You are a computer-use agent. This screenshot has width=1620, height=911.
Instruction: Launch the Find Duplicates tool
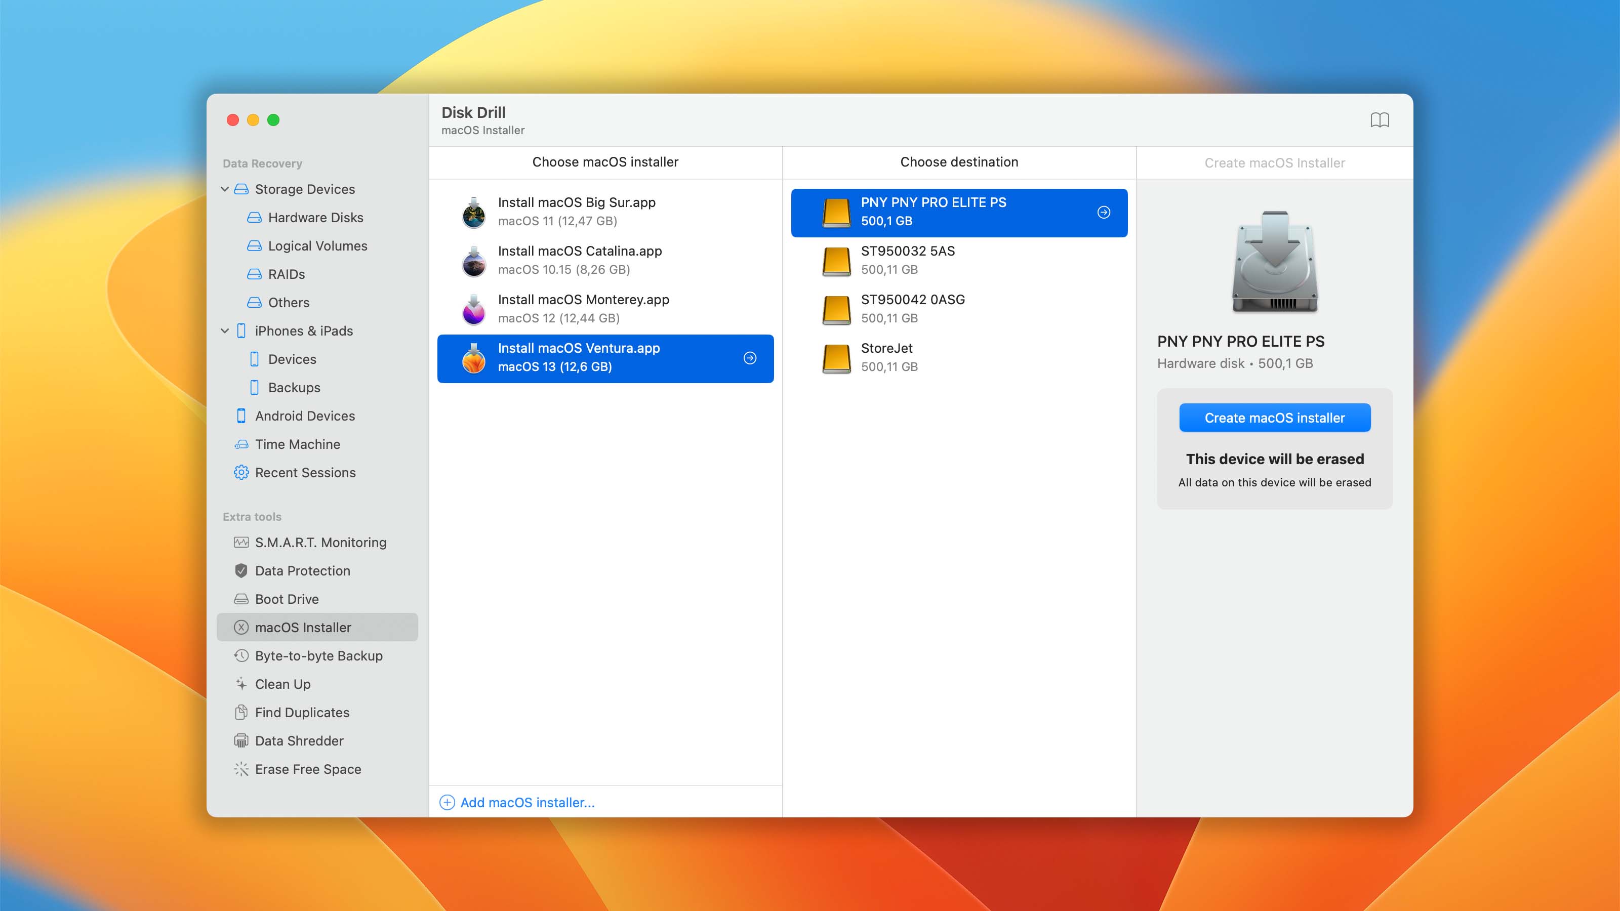pos(302,712)
